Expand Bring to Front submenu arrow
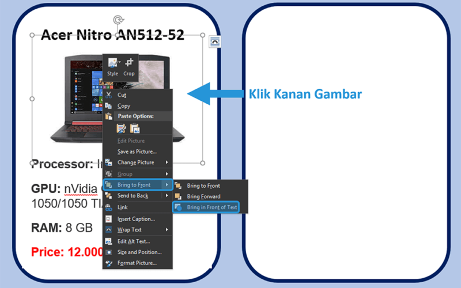Viewport: 461px width, 288px height. point(167,184)
